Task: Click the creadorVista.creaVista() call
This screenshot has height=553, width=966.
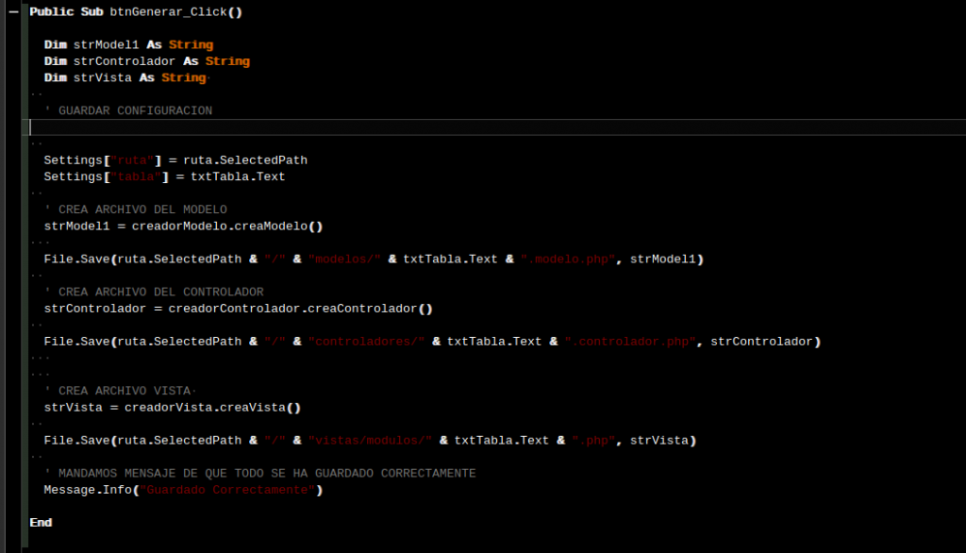Action: pyautogui.click(x=212, y=408)
